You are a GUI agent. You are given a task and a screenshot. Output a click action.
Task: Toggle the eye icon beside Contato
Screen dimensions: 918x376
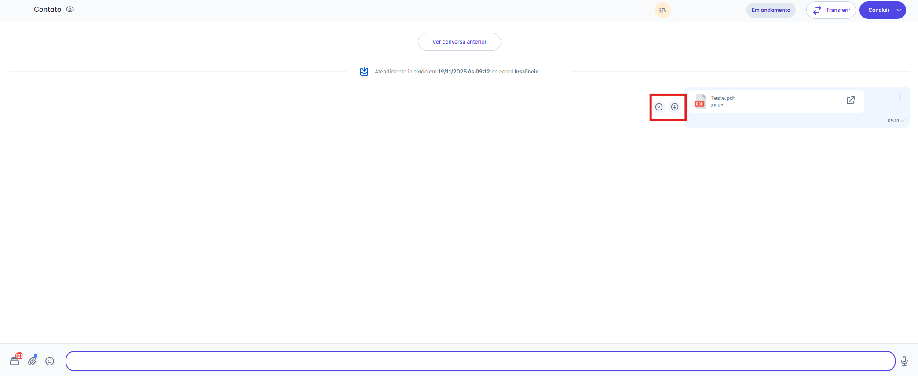tap(70, 9)
